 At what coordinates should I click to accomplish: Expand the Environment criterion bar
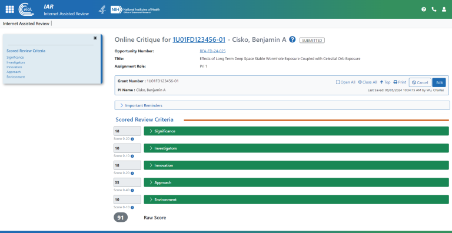[x=297, y=199]
